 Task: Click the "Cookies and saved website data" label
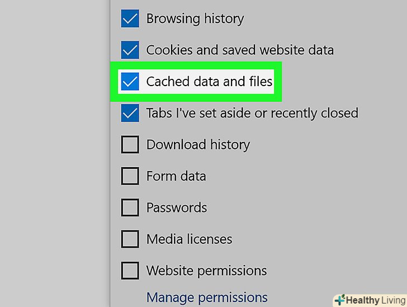coord(240,50)
